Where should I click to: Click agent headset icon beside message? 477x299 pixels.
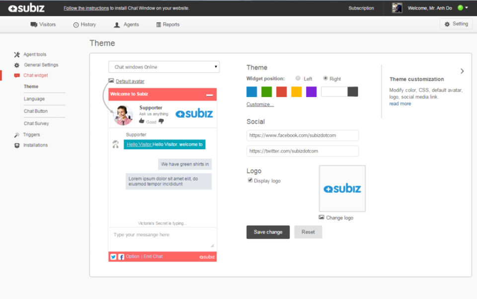116,144
